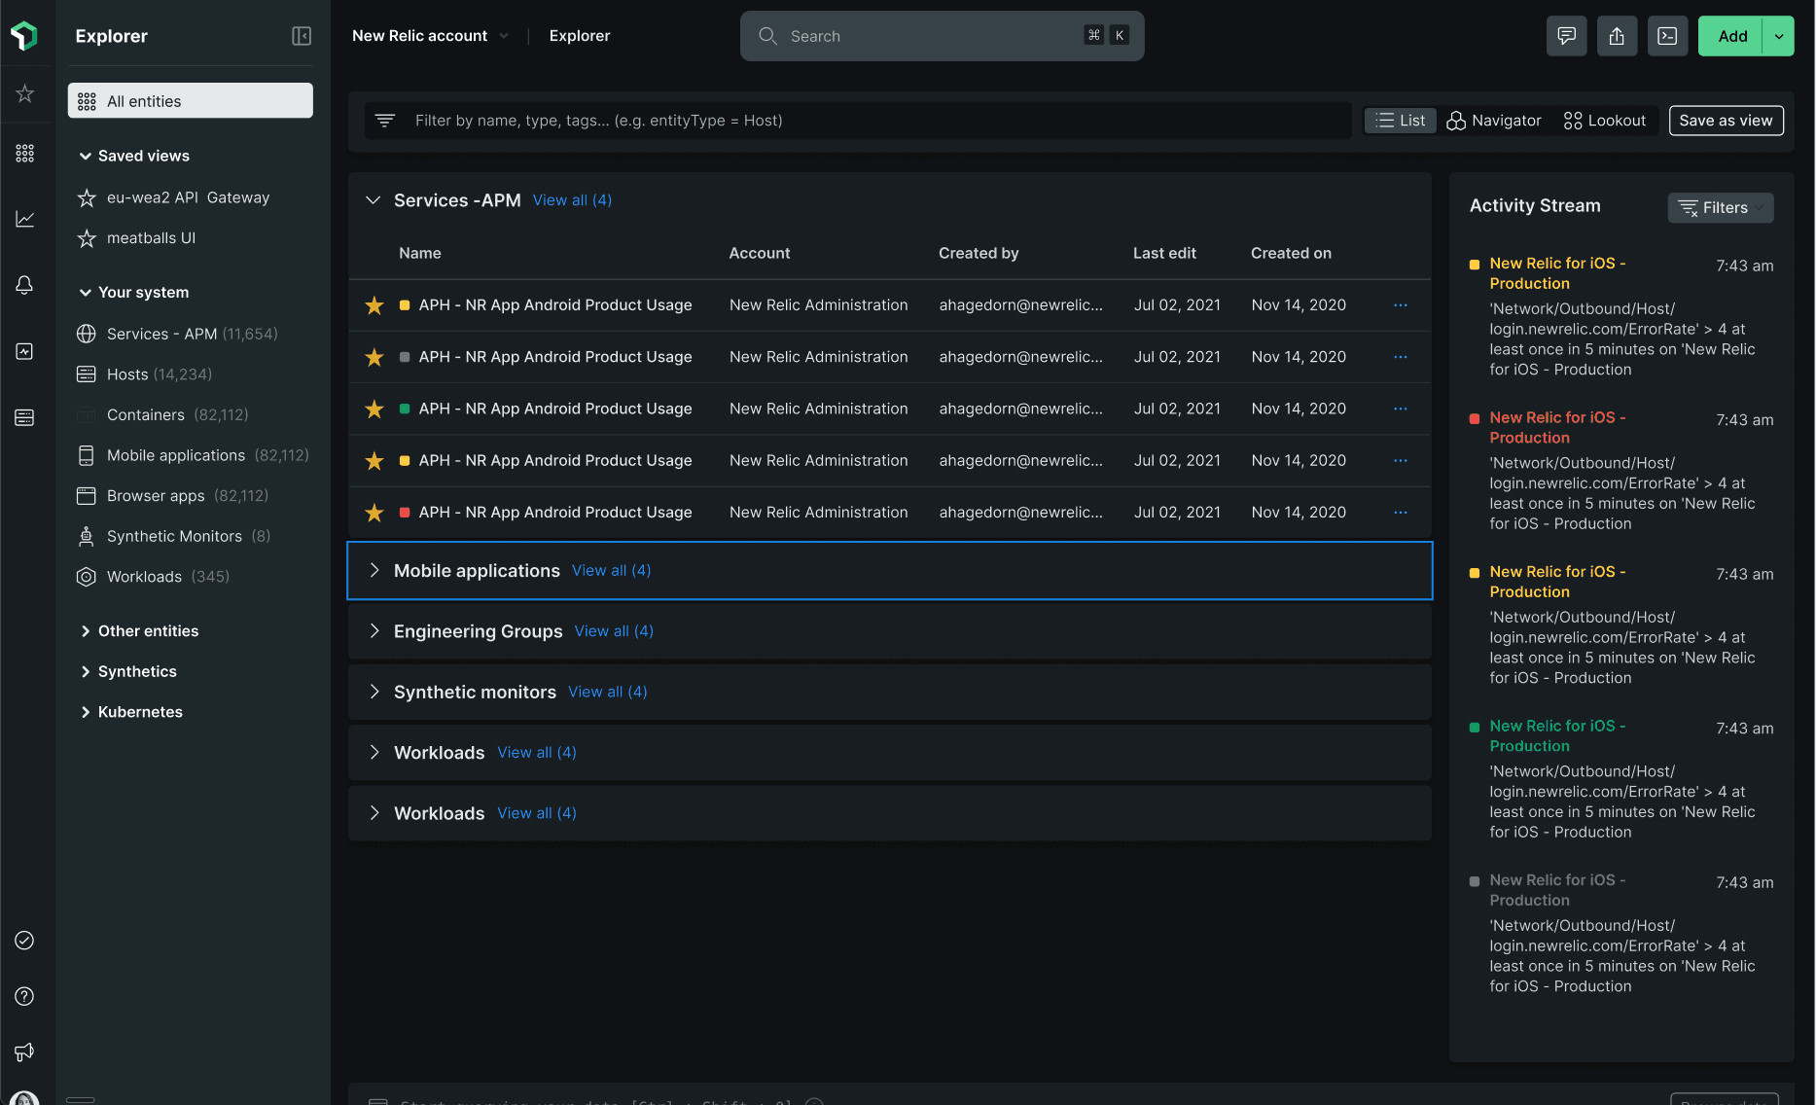Expand Kubernetes section in sidebar
Screen dimensions: 1816x1105
(86, 712)
